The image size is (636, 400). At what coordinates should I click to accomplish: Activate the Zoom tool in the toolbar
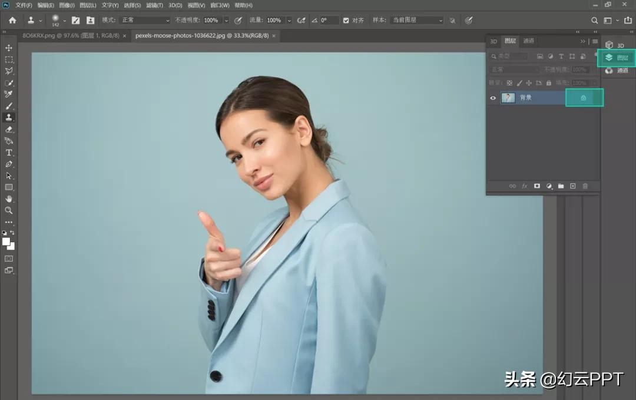click(9, 210)
